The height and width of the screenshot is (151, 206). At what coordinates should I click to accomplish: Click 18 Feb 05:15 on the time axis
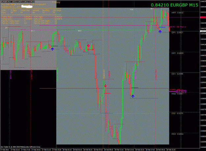tap(88, 150)
